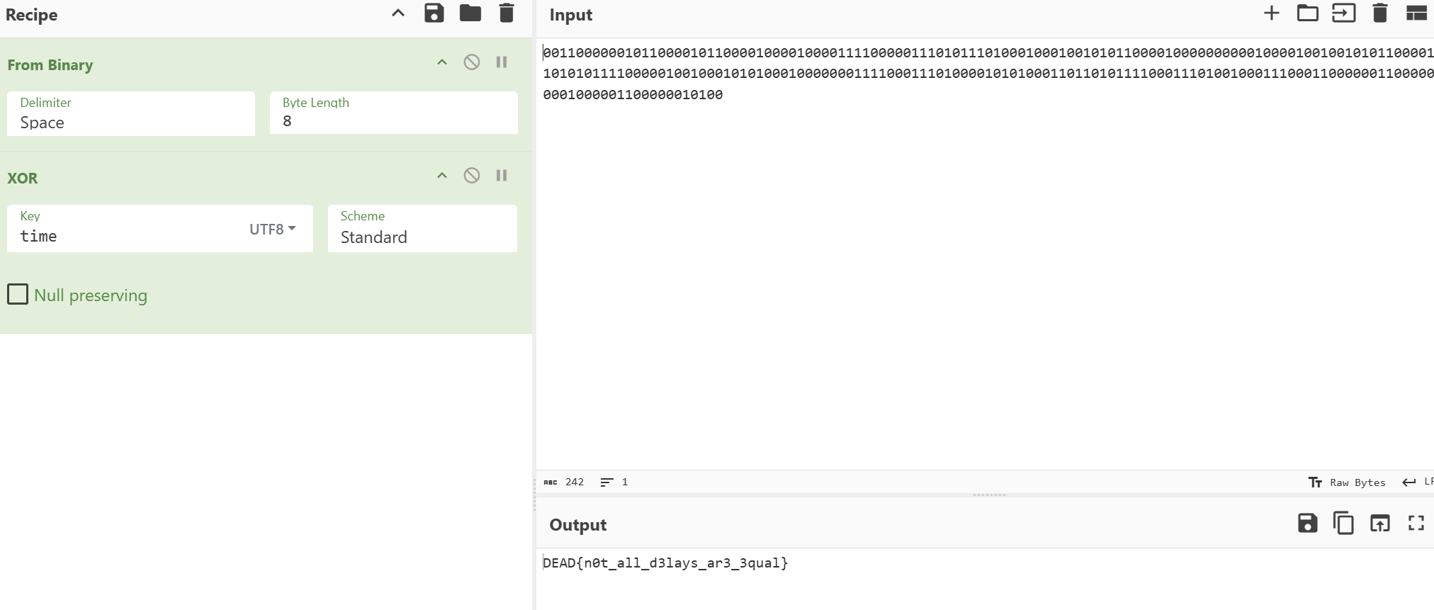Viewport: 1434px width, 610px height.
Task: Collapse the From Binary operation
Action: click(x=441, y=62)
